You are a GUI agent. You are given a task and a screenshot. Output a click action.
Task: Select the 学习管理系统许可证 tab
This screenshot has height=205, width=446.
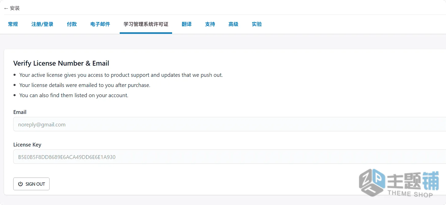tap(146, 24)
